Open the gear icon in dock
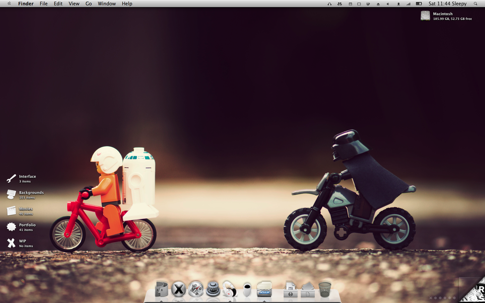 tap(213, 289)
